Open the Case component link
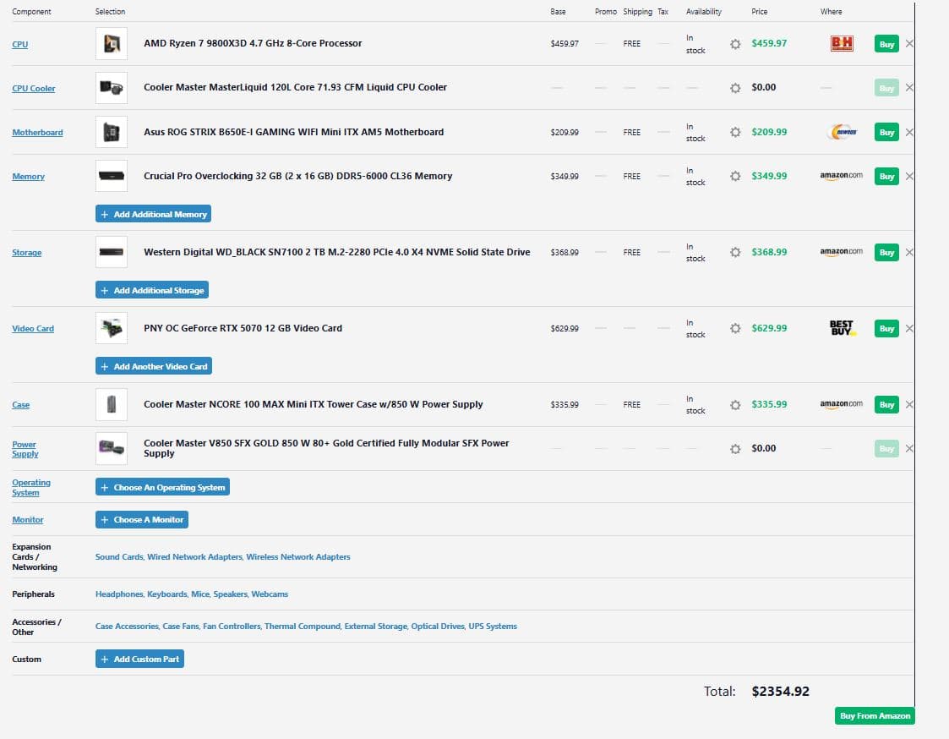The height and width of the screenshot is (739, 949). pyautogui.click(x=20, y=405)
